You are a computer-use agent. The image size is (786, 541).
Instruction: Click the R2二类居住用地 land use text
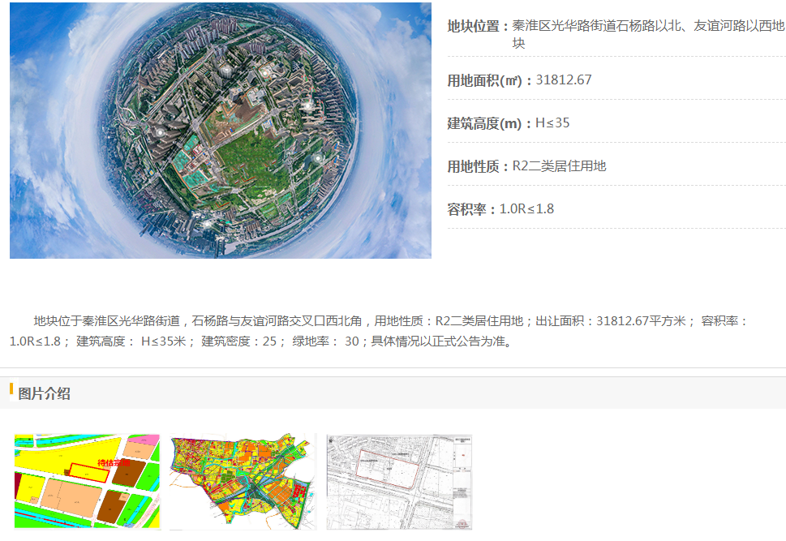tap(559, 166)
